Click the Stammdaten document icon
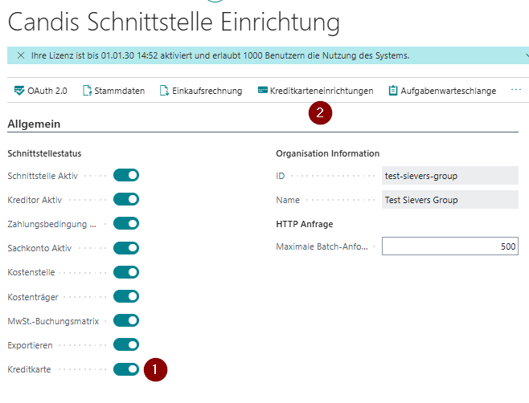 point(87,91)
